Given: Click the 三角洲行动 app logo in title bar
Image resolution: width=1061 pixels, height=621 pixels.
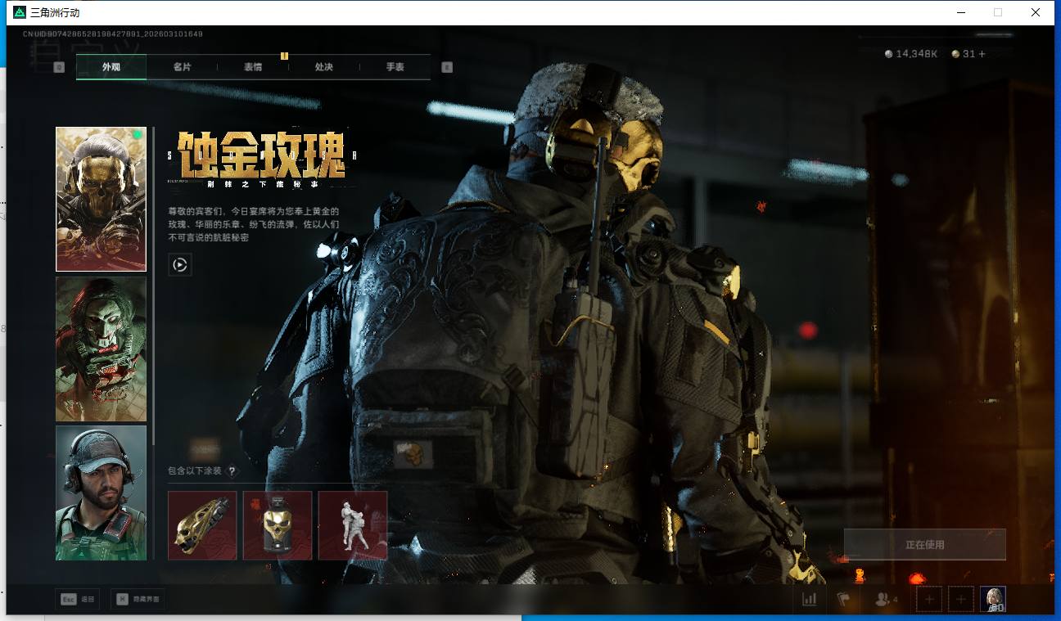Looking at the screenshot, I should tap(20, 12).
